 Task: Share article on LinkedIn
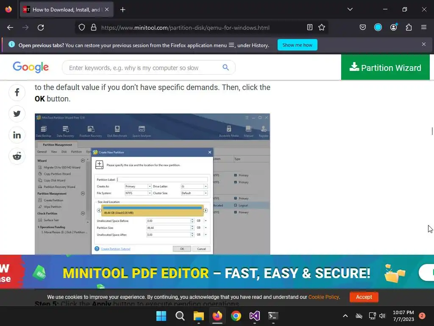[17, 135]
